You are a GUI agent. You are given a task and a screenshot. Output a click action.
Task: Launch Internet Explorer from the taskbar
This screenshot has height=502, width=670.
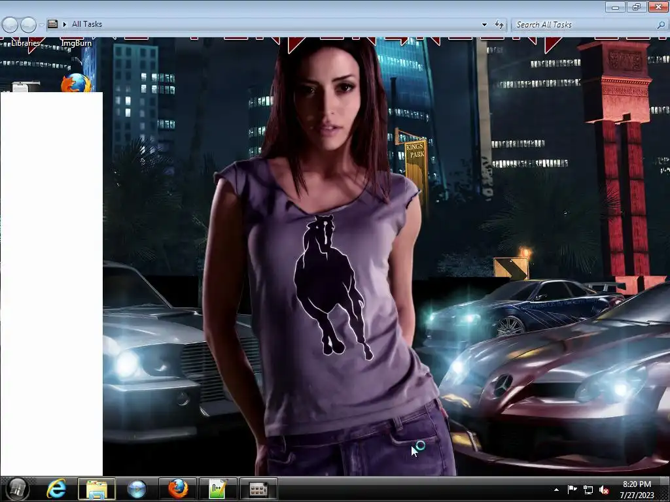coord(56,489)
